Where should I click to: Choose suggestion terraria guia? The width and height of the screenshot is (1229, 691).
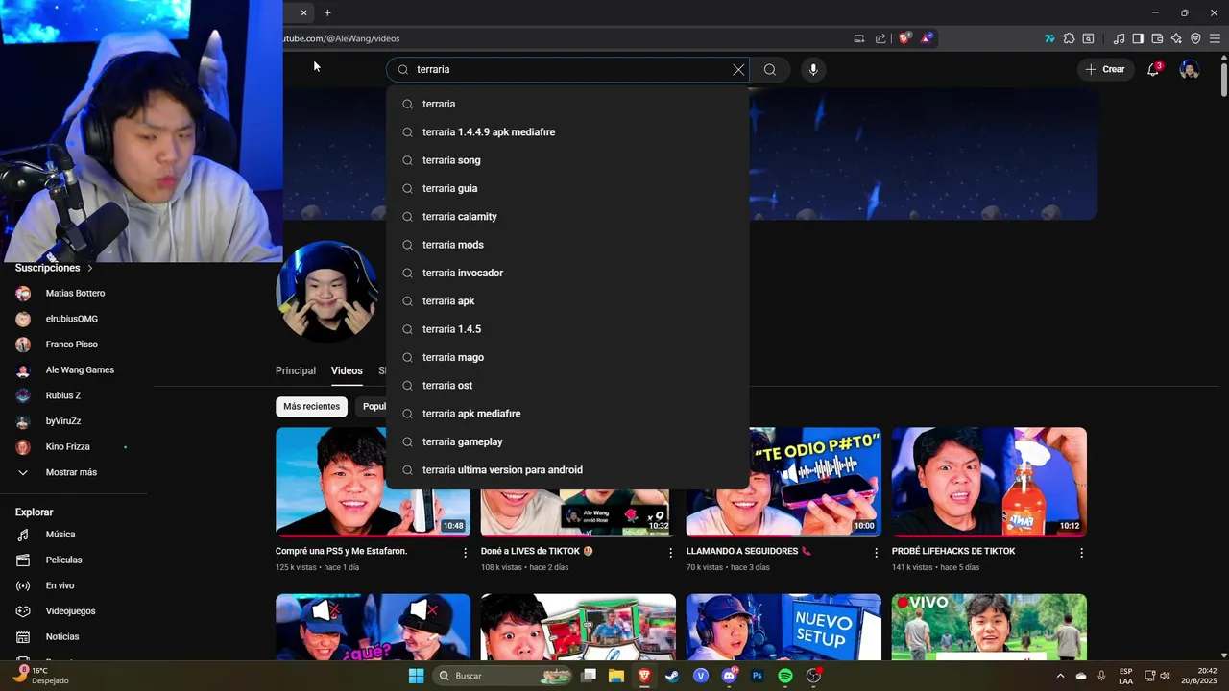click(567, 188)
